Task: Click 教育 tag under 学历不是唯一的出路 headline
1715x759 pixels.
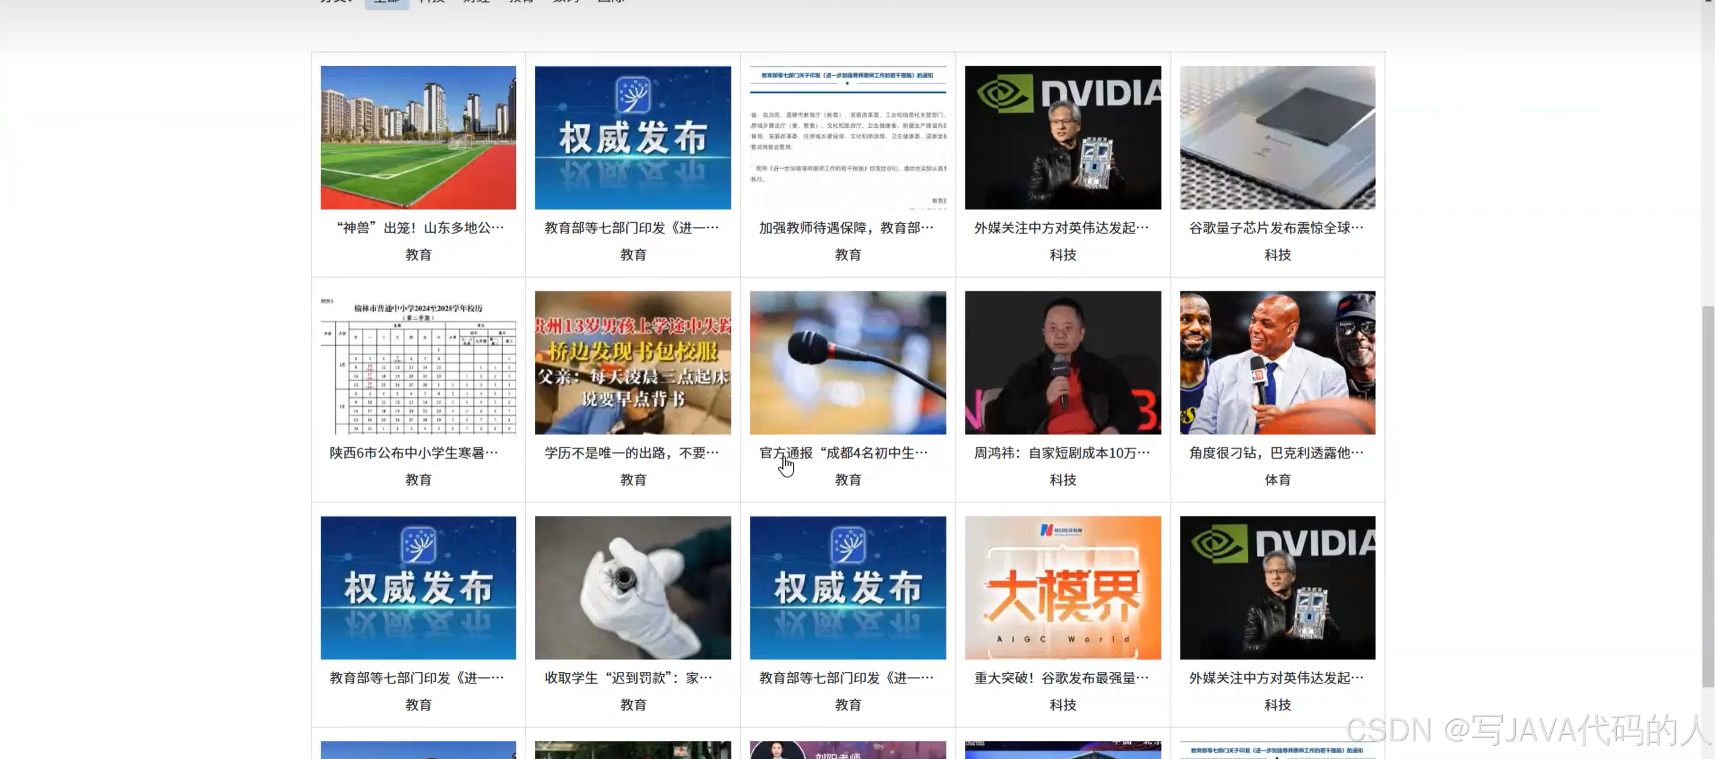Action: coord(633,479)
